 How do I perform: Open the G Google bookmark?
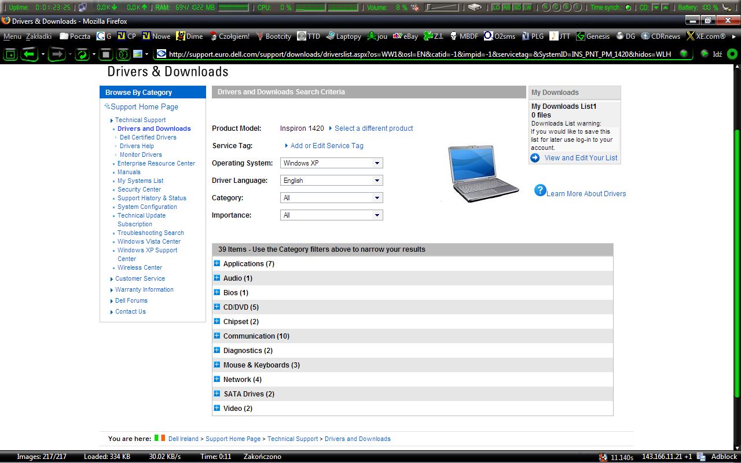pos(104,36)
